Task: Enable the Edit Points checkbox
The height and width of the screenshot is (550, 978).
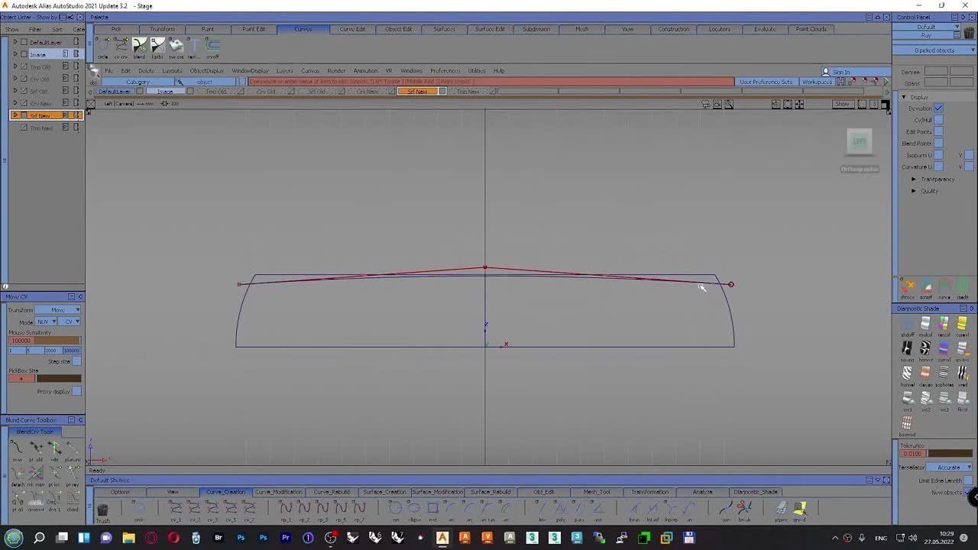Action: (938, 131)
